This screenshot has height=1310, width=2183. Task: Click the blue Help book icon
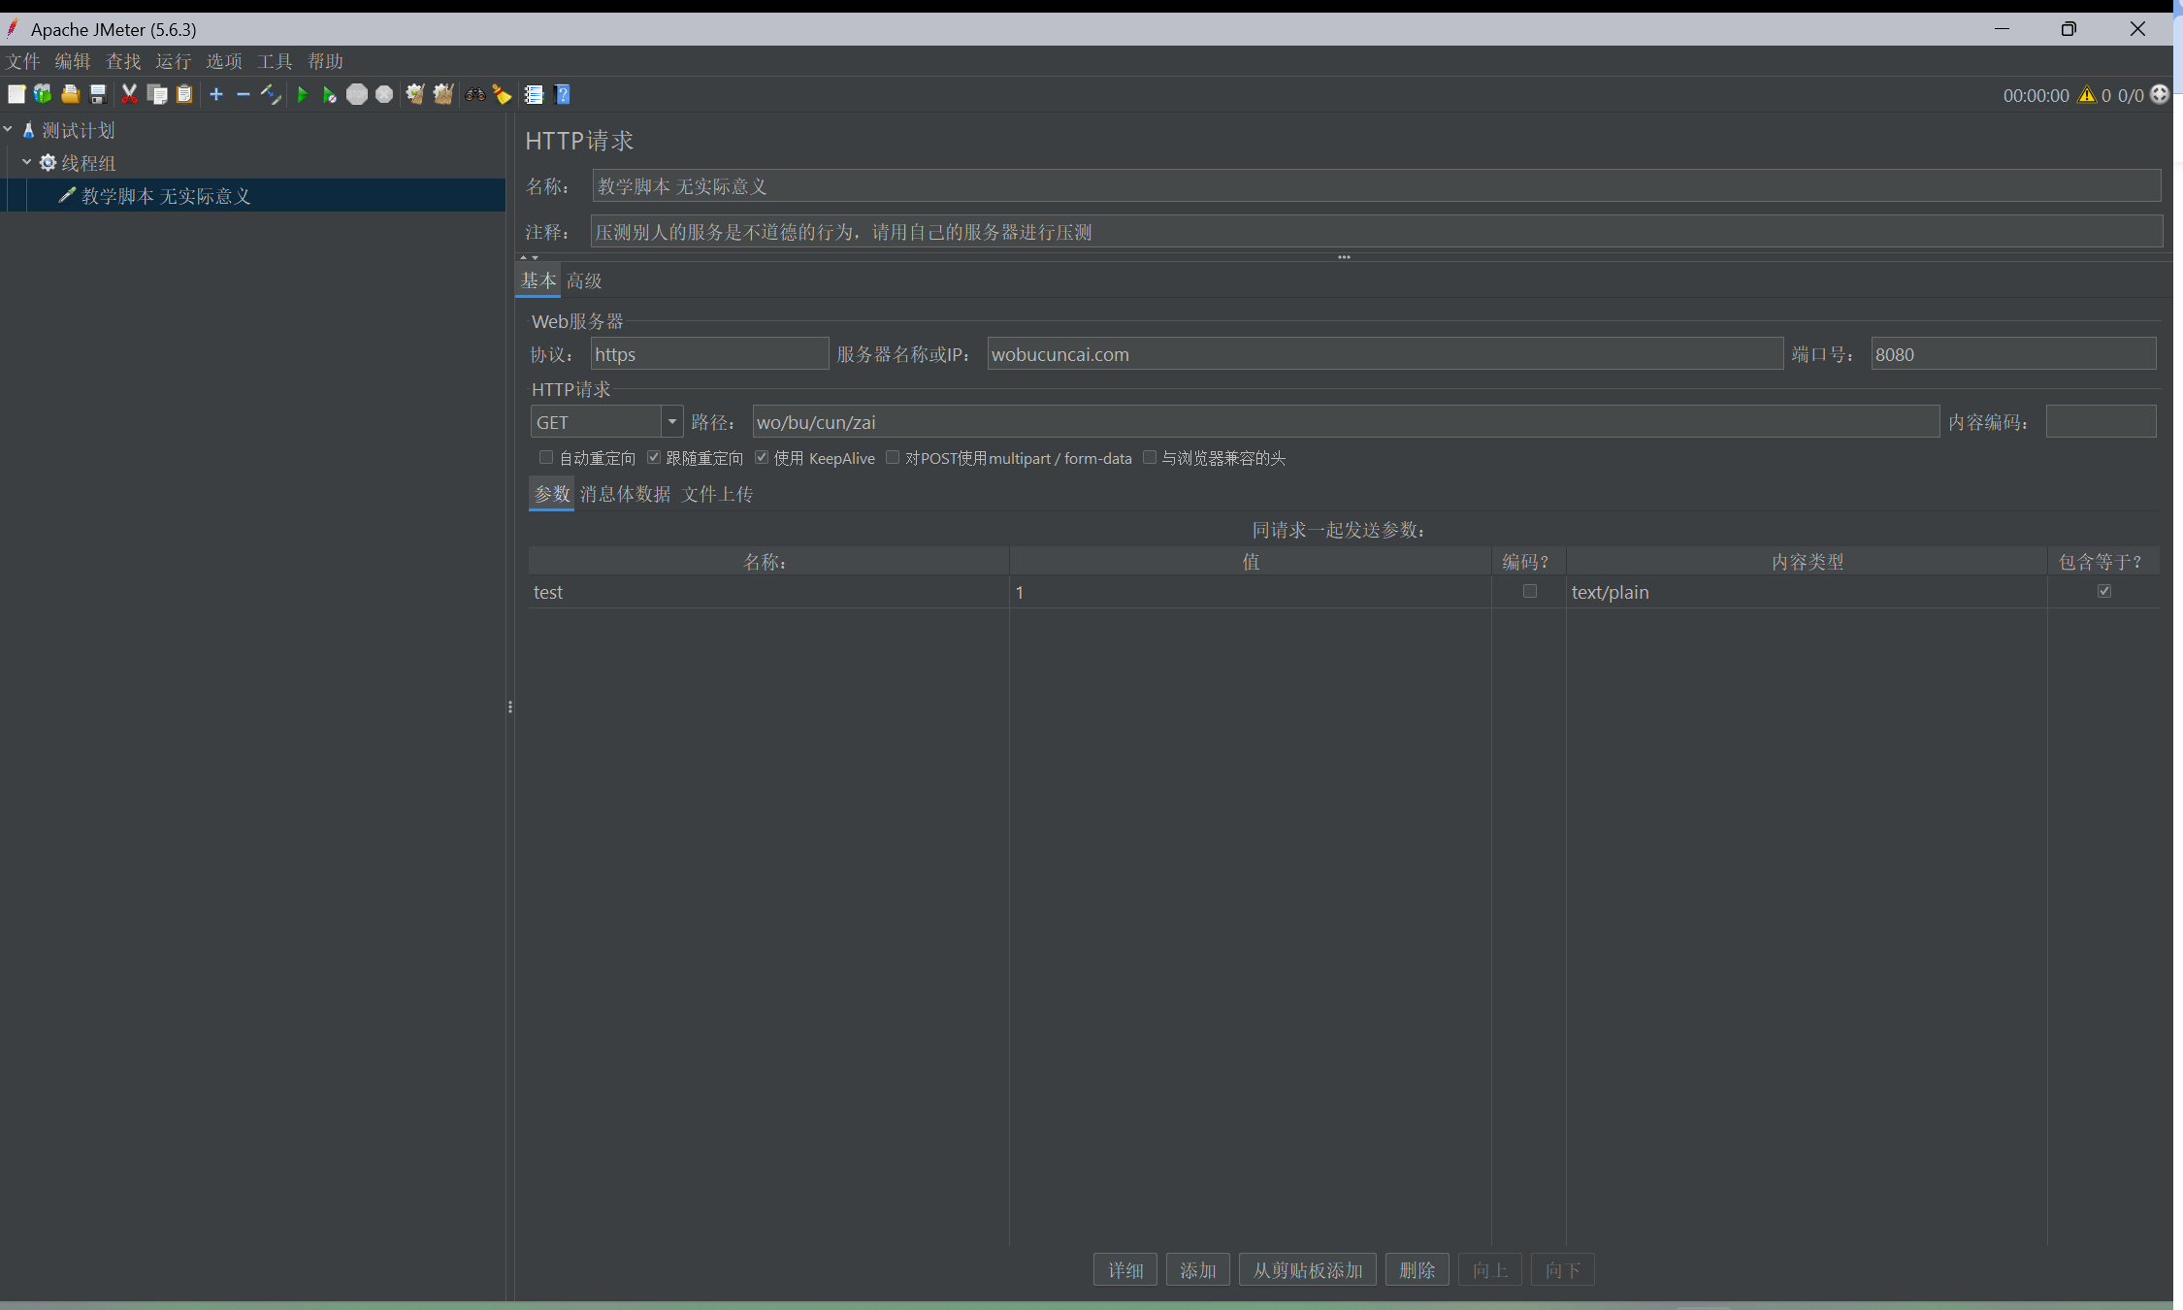coord(563,94)
